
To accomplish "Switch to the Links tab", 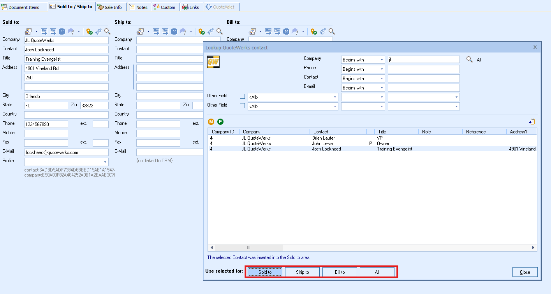I will point(191,7).
